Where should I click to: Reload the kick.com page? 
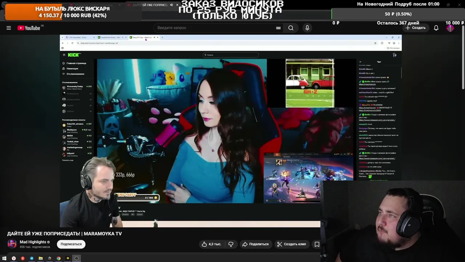72,43
